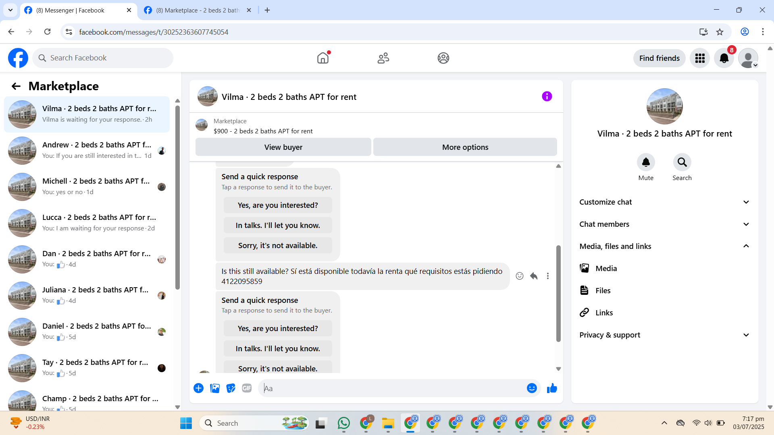This screenshot has height=435, width=774.
Task: Open more actions plus icon in composer
Action: (x=198, y=388)
